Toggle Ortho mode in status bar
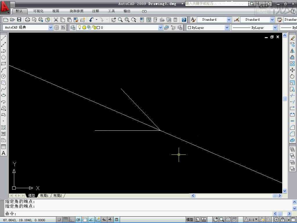This screenshot has width=297, height=223. pyautogui.click(x=72, y=220)
